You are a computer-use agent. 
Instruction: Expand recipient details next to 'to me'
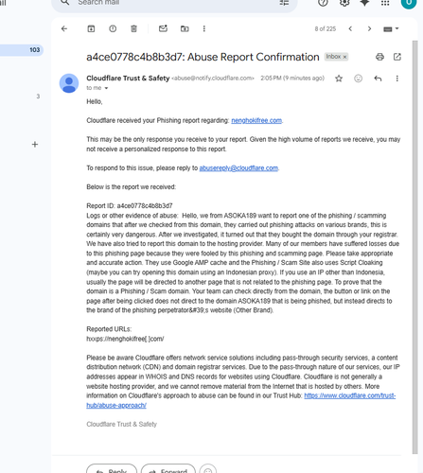click(x=106, y=88)
